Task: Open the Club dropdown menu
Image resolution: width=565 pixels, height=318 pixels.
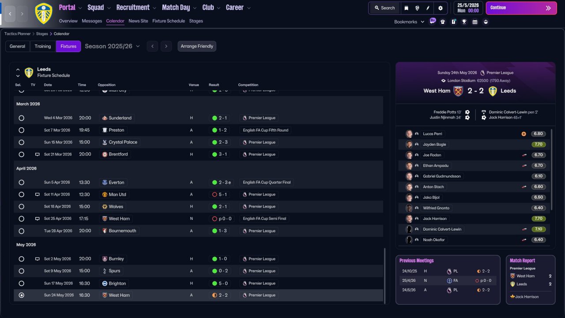Action: [x=211, y=8]
